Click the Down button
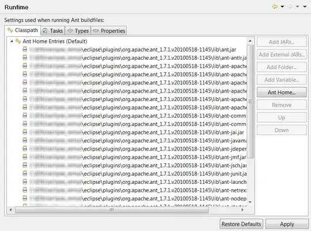This screenshot has height=231, width=311. click(x=282, y=130)
